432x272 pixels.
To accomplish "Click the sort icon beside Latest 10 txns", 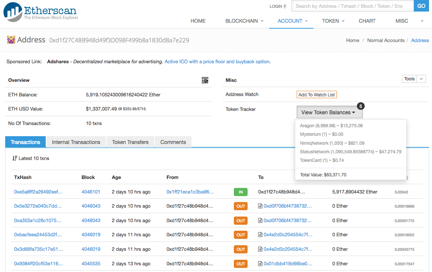I will tap(14, 159).
